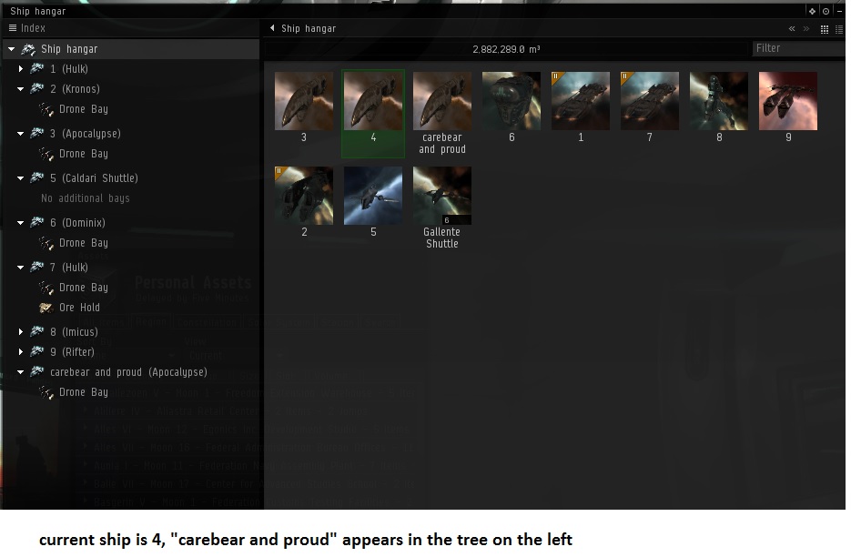Click the Filter input field
The image size is (851, 557).
click(x=798, y=48)
